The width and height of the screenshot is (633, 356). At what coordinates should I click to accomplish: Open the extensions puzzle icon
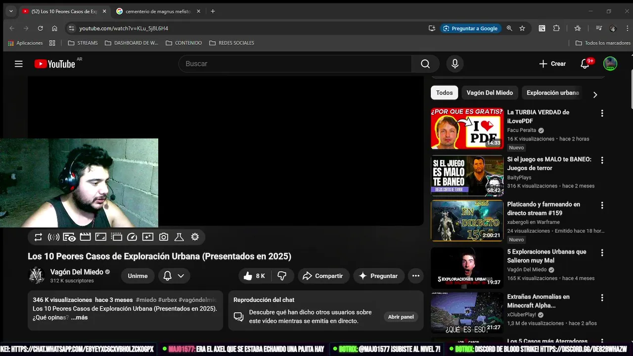(556, 28)
